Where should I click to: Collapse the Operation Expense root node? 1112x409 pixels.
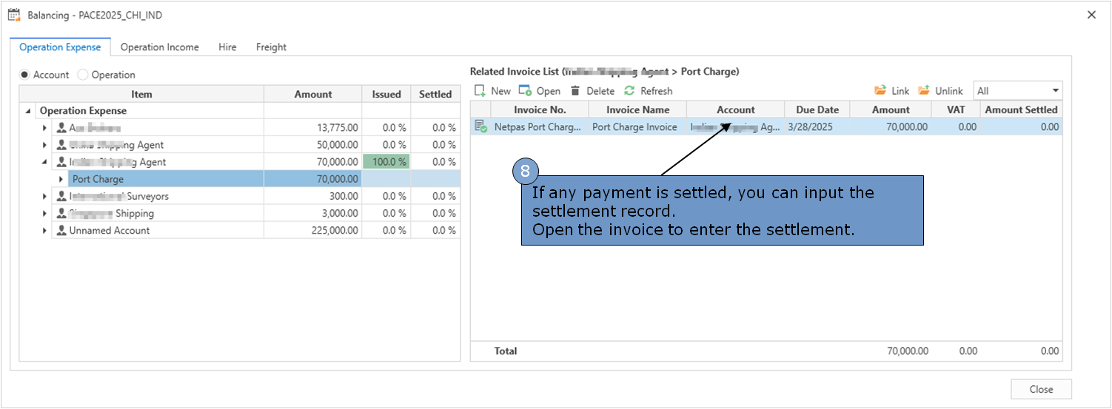[28, 111]
